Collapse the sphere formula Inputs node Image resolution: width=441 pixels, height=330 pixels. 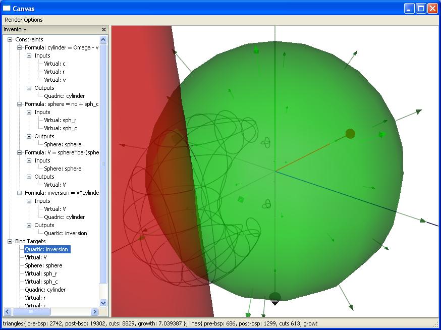click(x=29, y=112)
